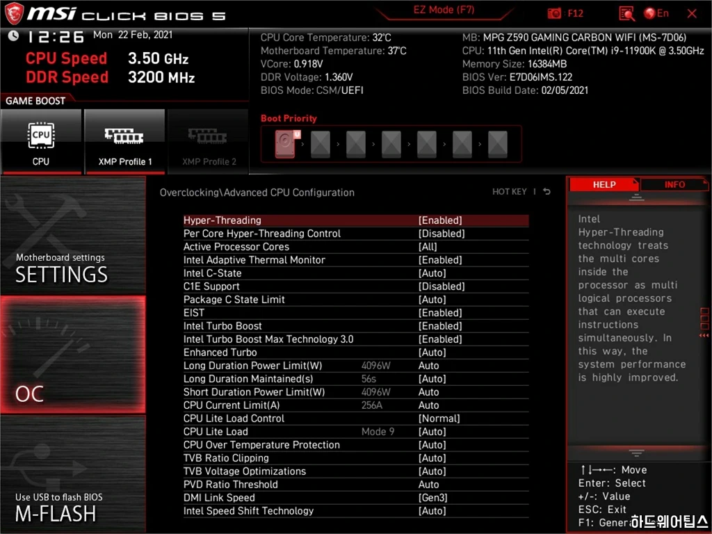Edit CPU Current Limit(A) Auto field
The image size is (712, 534).
(428, 405)
